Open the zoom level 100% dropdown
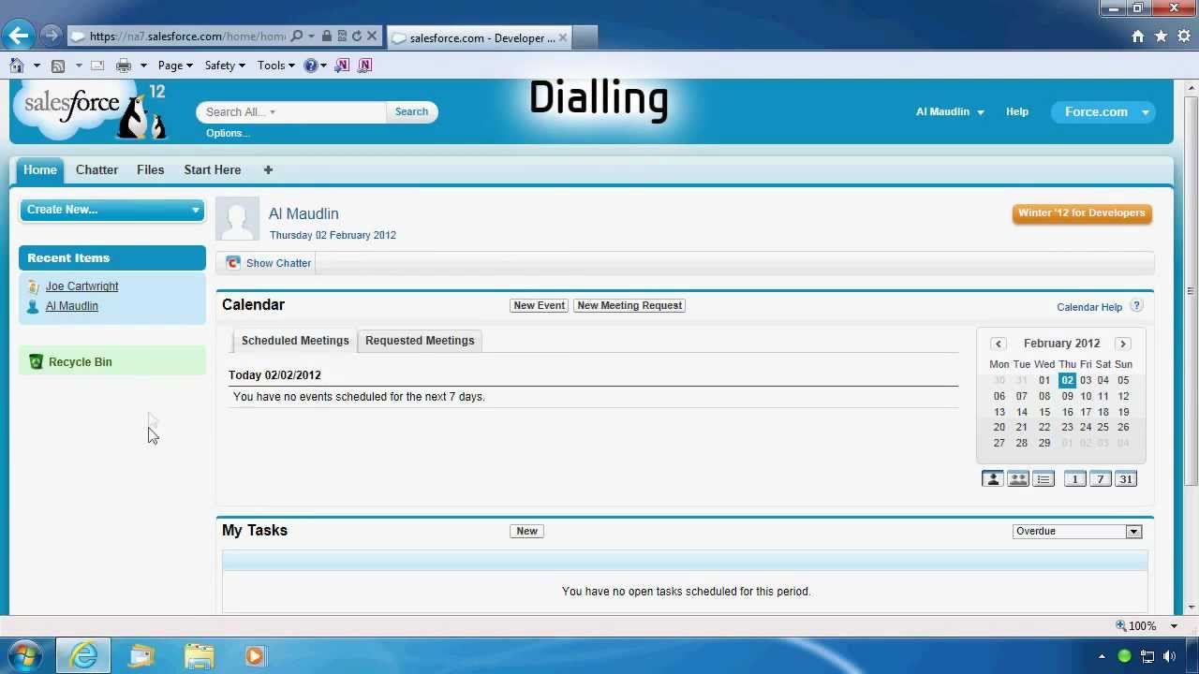The height and width of the screenshot is (674, 1199). tap(1174, 626)
